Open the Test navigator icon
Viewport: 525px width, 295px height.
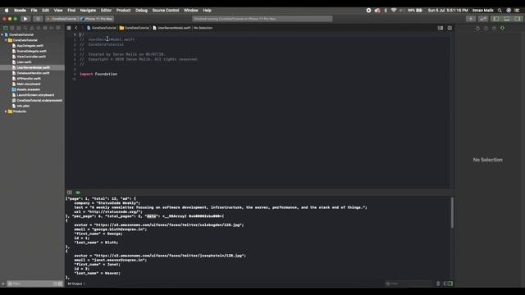tap(39, 28)
